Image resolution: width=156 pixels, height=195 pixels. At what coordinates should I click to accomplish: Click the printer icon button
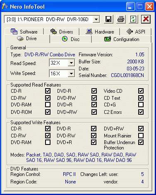tap(121, 19)
